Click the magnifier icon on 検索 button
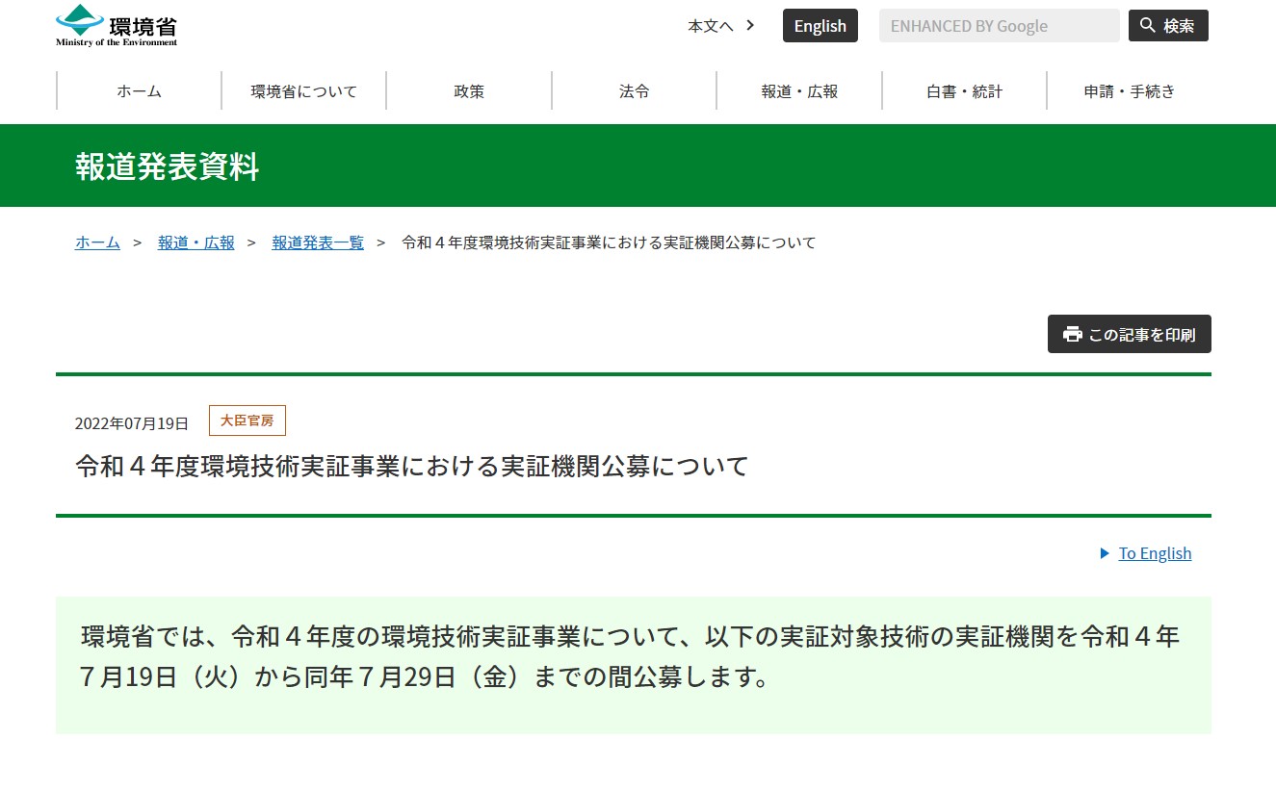The image size is (1276, 790). pyautogui.click(x=1147, y=25)
